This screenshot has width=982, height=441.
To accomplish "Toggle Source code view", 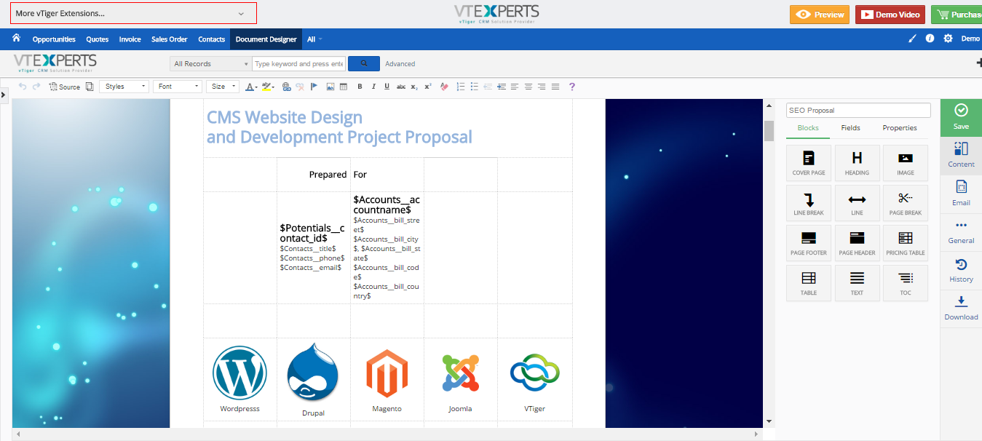I will [65, 87].
